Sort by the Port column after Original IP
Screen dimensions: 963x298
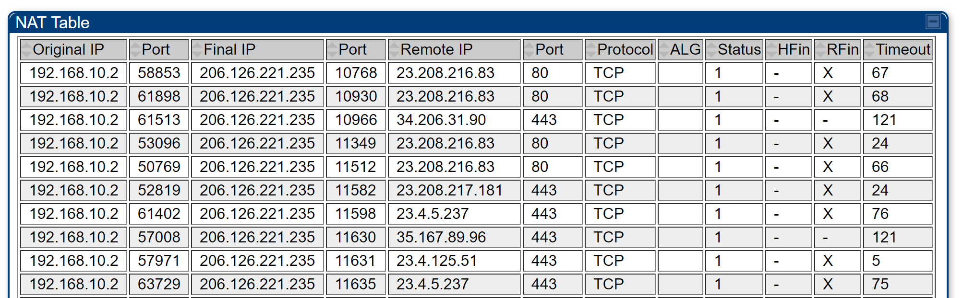pos(156,49)
